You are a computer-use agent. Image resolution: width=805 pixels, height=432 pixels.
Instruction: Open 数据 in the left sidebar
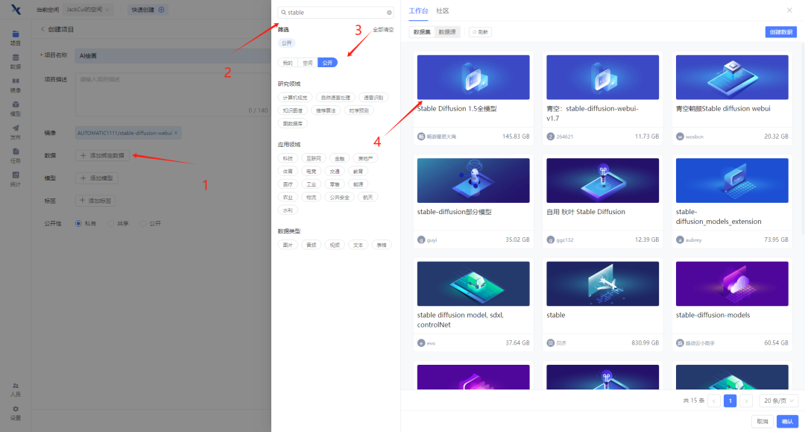click(16, 62)
